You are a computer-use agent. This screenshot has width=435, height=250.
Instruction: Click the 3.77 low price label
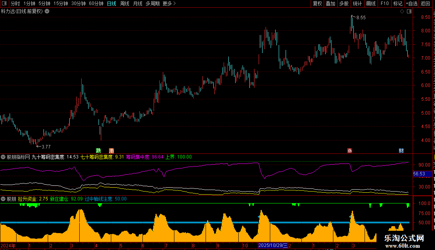[x=46, y=147]
